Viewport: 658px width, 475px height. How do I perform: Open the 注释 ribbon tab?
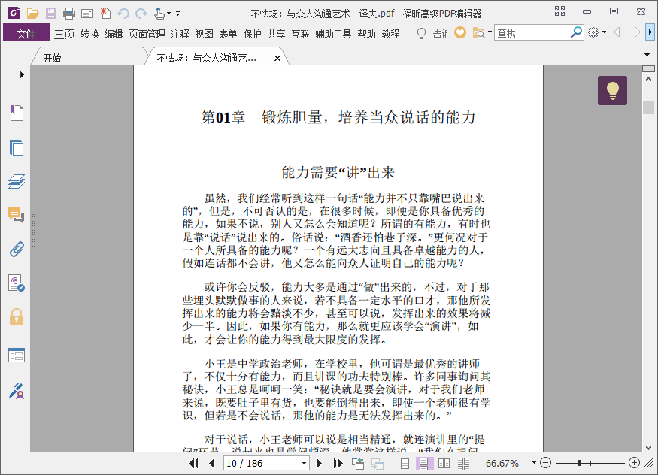(180, 34)
